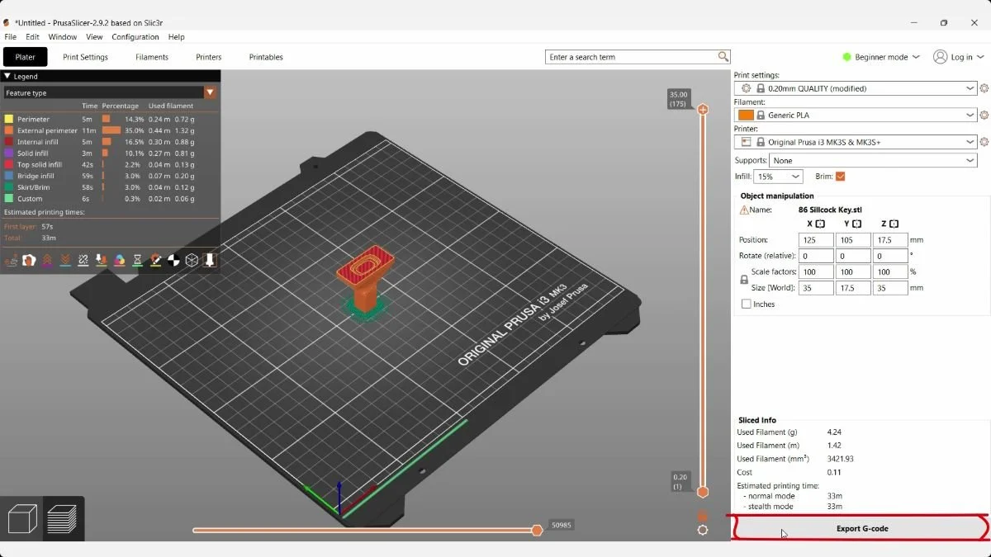991x557 pixels.
Task: Switch to Filaments tab
Action: [x=152, y=57]
